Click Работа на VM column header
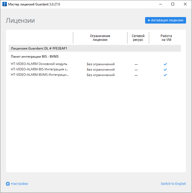This screenshot has height=193, width=192. tap(166, 38)
